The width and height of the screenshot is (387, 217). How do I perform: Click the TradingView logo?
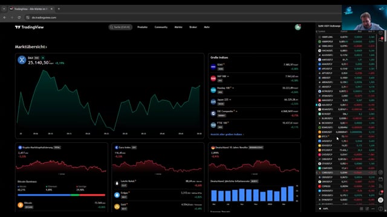pos(29,27)
